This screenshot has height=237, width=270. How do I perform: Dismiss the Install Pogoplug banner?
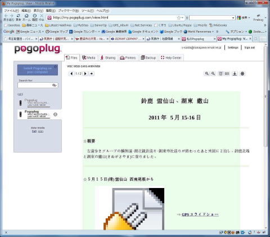[x=56, y=67]
